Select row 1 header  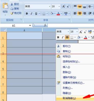pyautogui.click(x=3, y=36)
